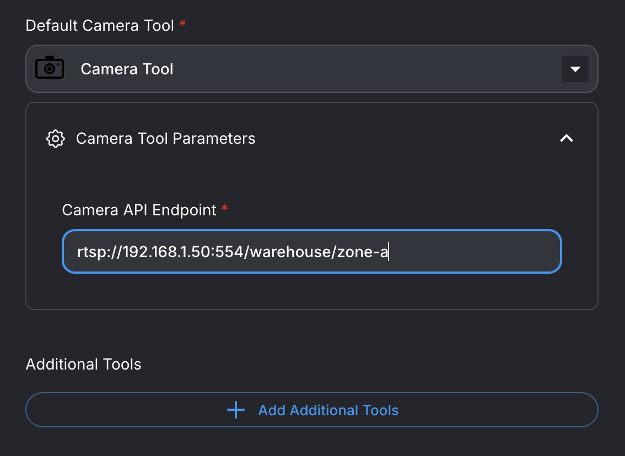Viewport: 625px width, 456px height.
Task: Click the Camera API Endpoint label
Action: [x=139, y=210]
